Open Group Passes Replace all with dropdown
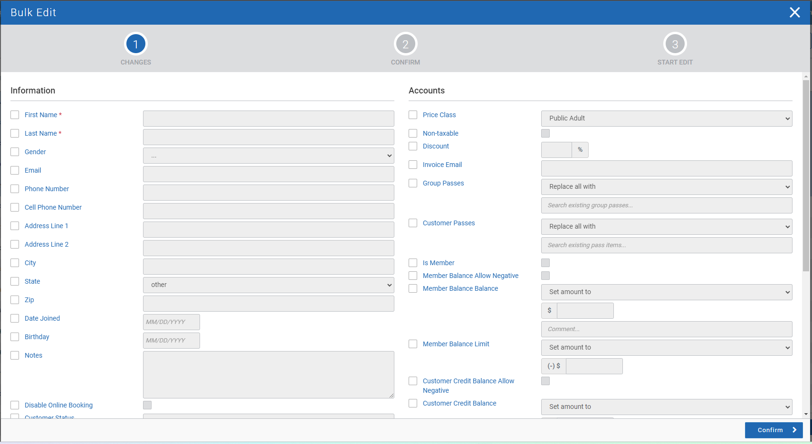 coord(666,187)
